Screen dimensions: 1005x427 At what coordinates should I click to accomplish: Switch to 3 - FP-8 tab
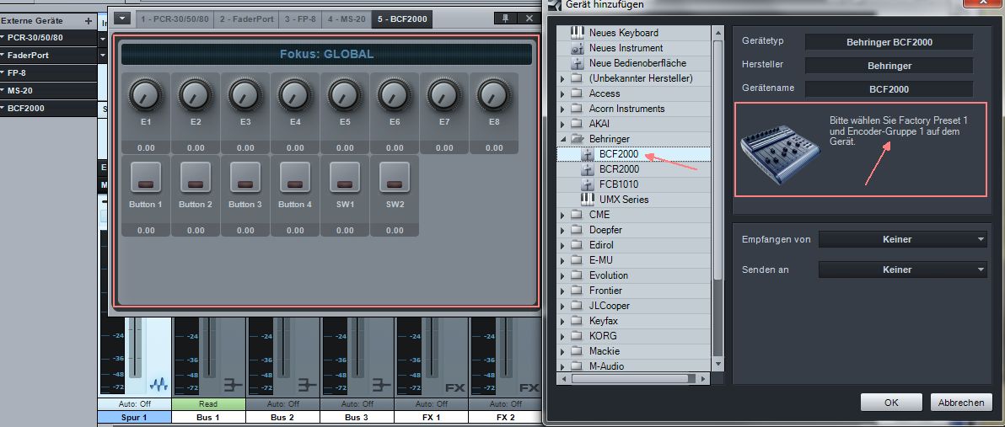pyautogui.click(x=300, y=19)
